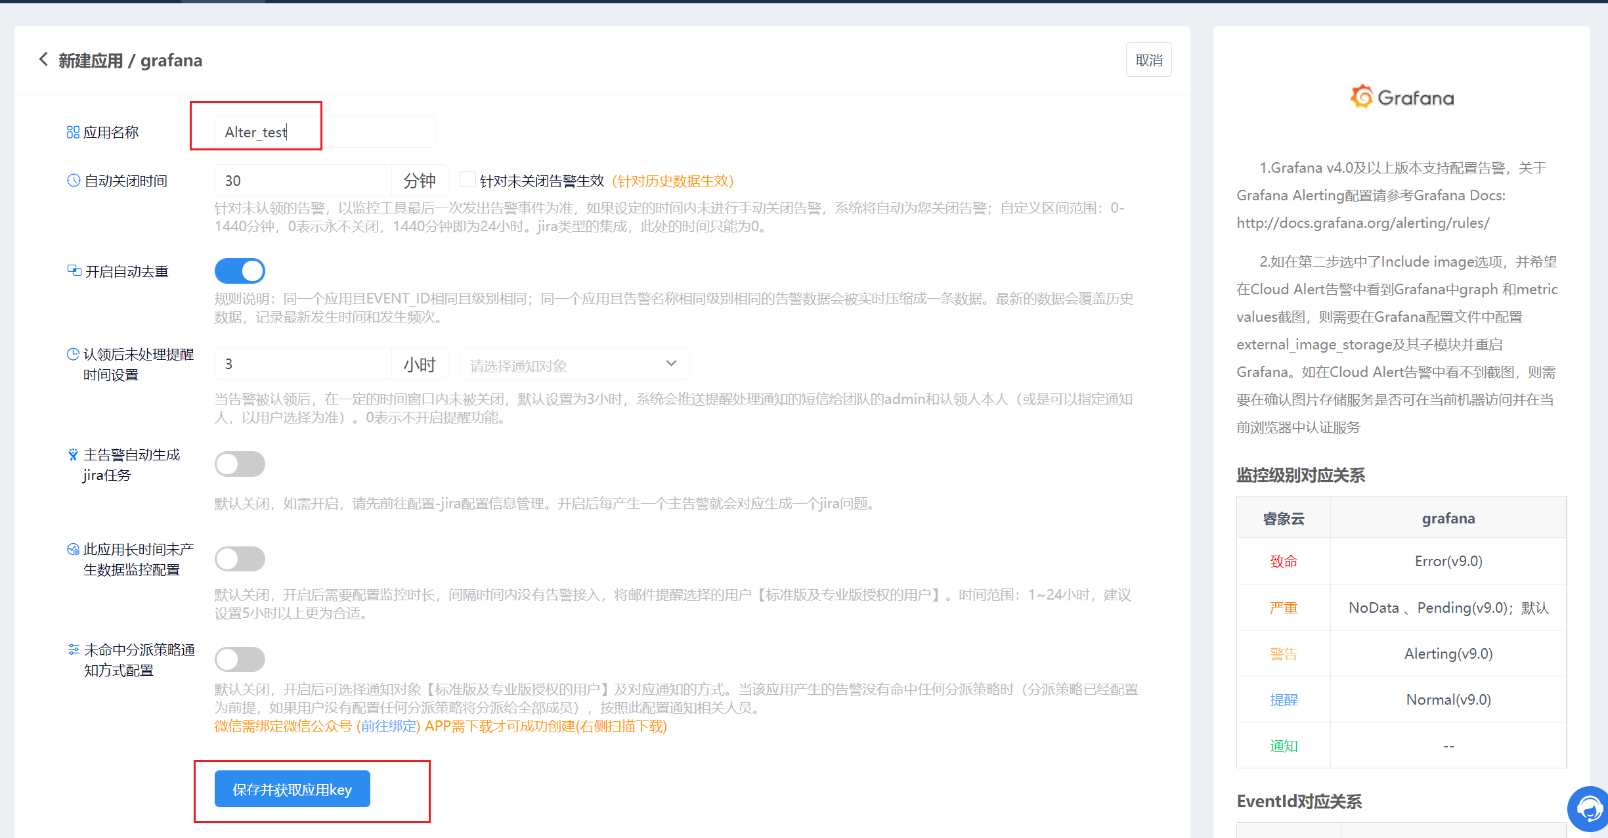Open the customer support chat bubble

click(1589, 808)
